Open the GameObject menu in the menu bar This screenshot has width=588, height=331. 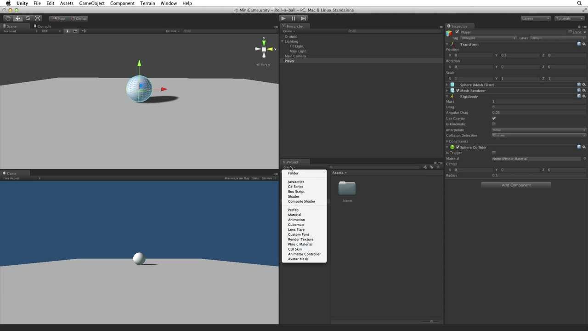coord(91,3)
